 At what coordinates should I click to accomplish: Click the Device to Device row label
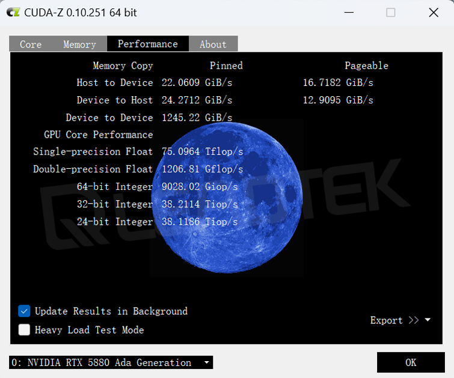pyautogui.click(x=109, y=118)
